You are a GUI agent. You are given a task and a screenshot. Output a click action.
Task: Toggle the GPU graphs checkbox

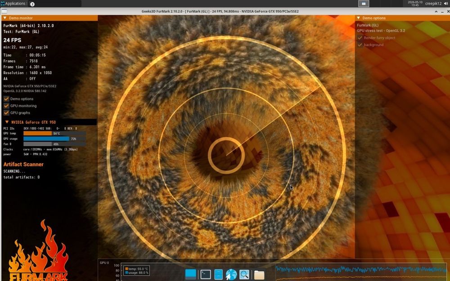[6, 113]
